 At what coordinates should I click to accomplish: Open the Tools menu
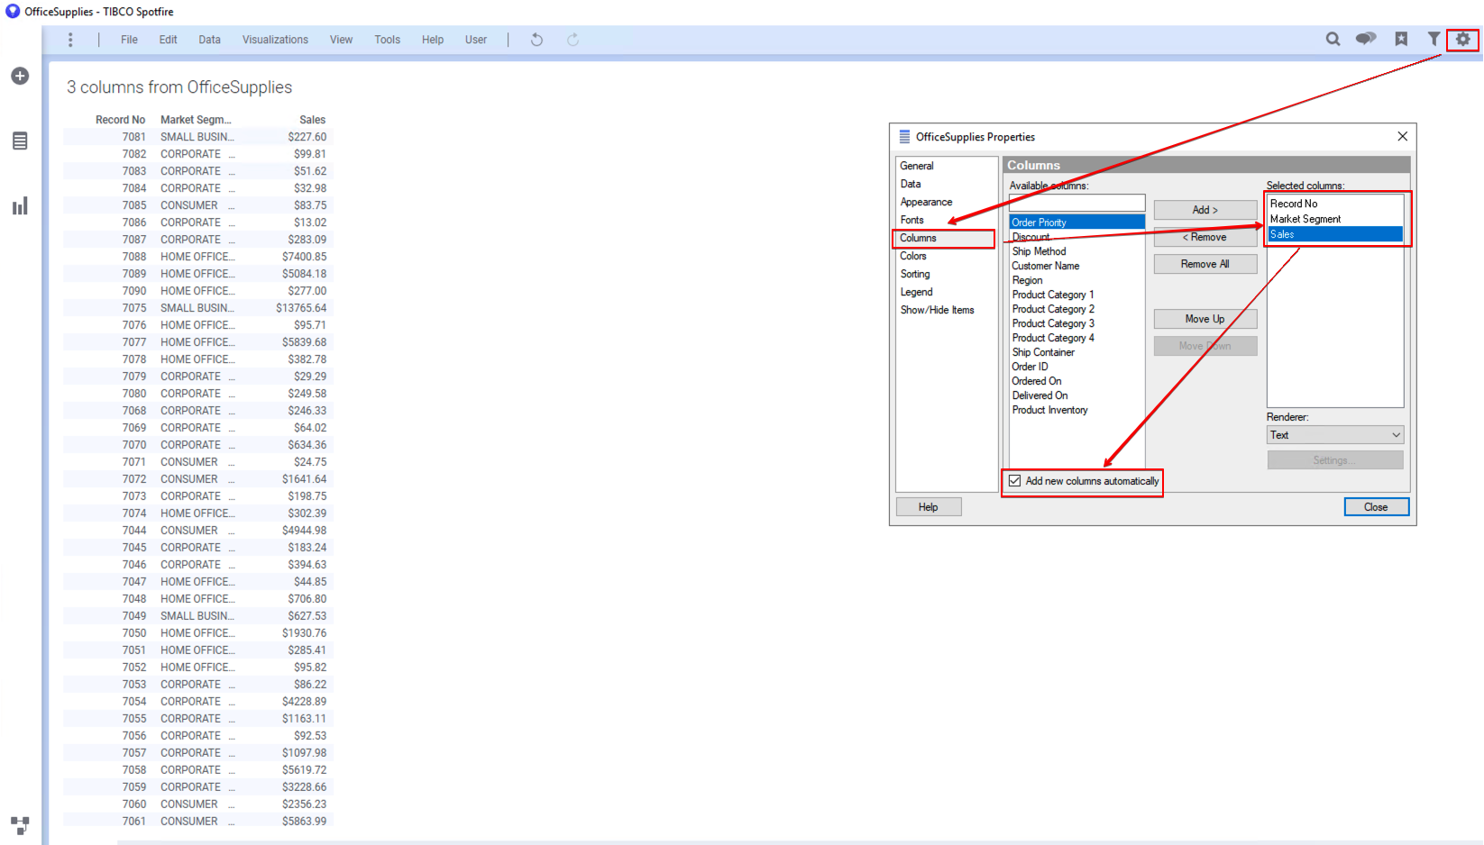click(388, 40)
